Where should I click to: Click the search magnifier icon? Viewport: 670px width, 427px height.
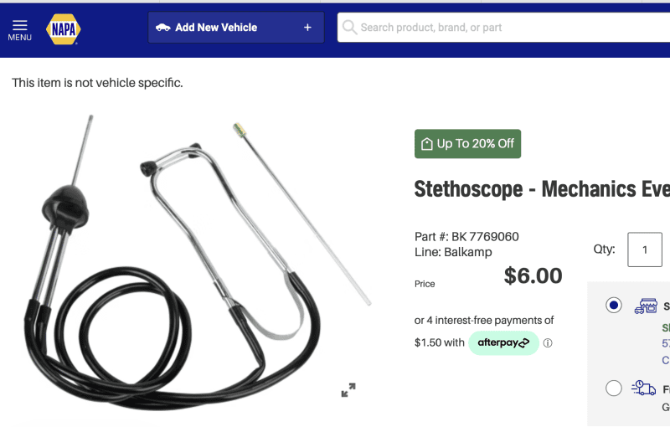[349, 28]
